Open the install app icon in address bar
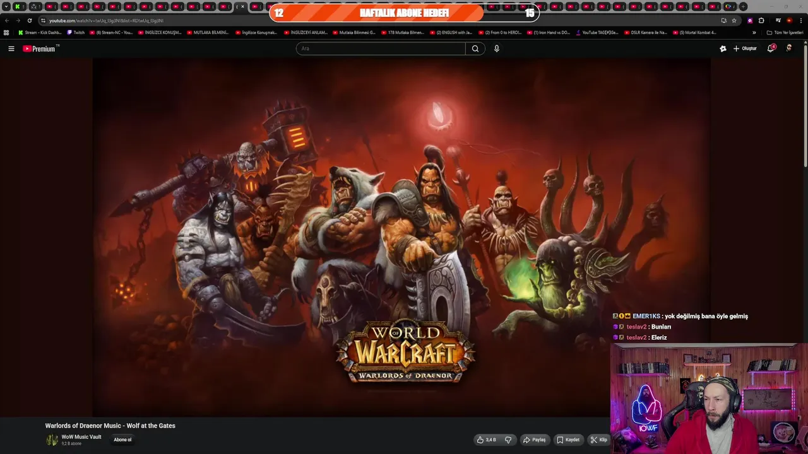 [723, 20]
